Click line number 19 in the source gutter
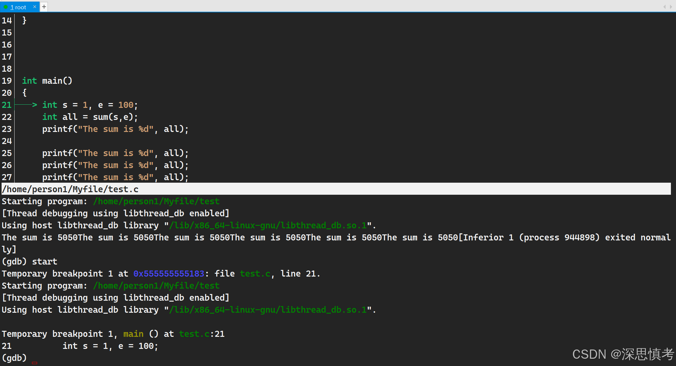 point(7,81)
